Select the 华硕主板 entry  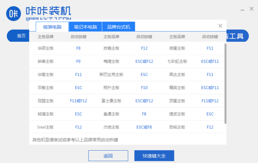tap(46, 48)
